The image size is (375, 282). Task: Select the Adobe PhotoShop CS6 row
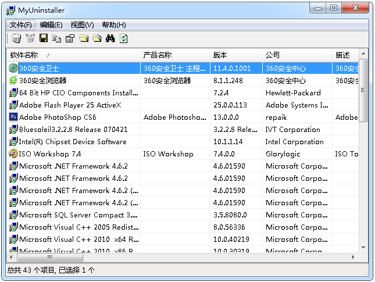[x=183, y=117]
